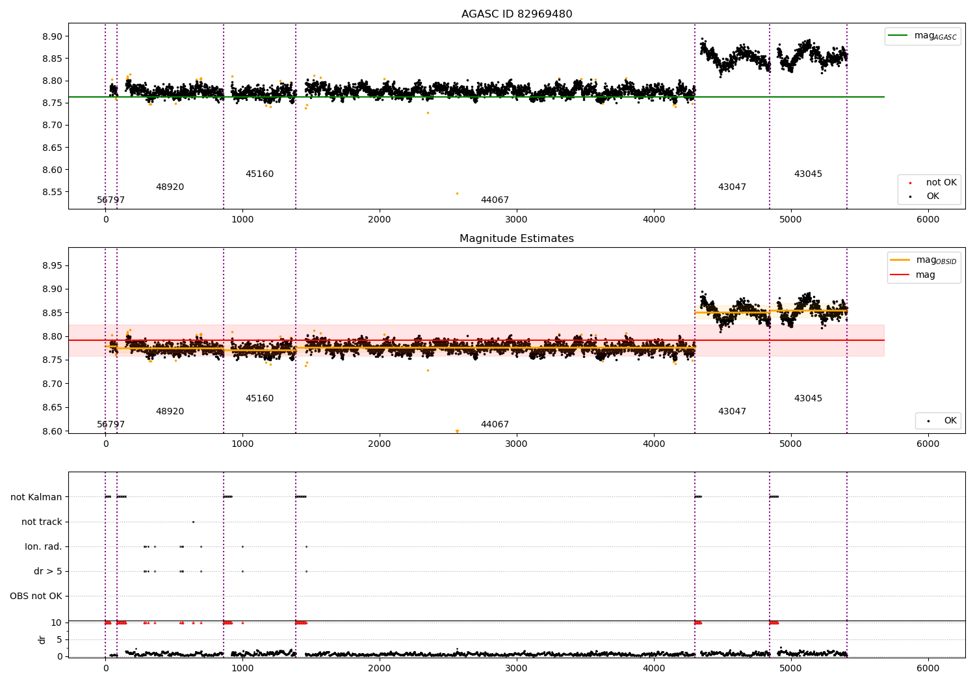Click the 8.60 y-tick in Magnitude Estimates plot
This screenshot has width=975, height=683.
pyautogui.click(x=52, y=431)
